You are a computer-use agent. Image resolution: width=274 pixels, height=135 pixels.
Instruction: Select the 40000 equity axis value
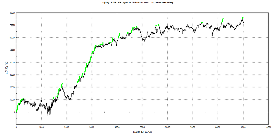click(x=12, y=62)
